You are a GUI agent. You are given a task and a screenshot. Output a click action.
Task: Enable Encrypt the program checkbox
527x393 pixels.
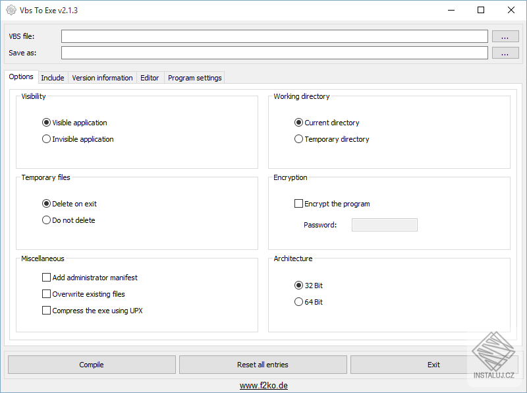(299, 204)
